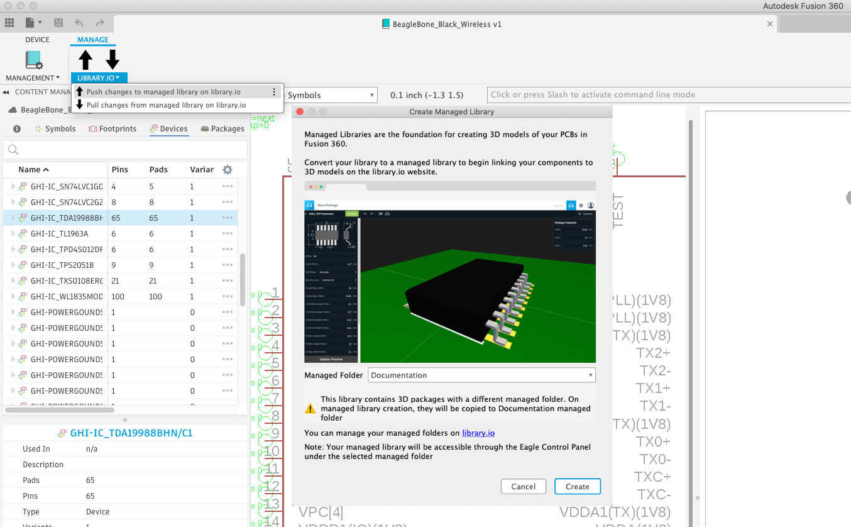Click device icon of GHI-IC_SN74LVC2G2 row
Viewport: 851px width, 527px height.
click(x=23, y=202)
